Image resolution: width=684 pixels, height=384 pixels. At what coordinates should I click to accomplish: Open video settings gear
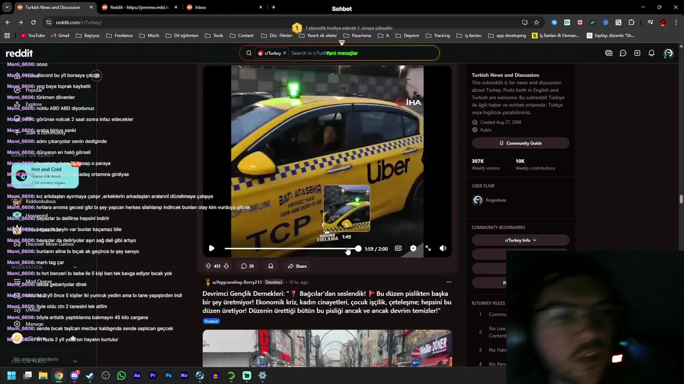point(413,249)
